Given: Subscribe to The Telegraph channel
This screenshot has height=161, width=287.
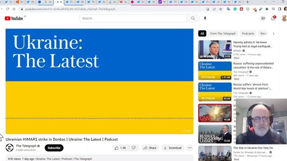Looking at the screenshot, I should [54, 148].
